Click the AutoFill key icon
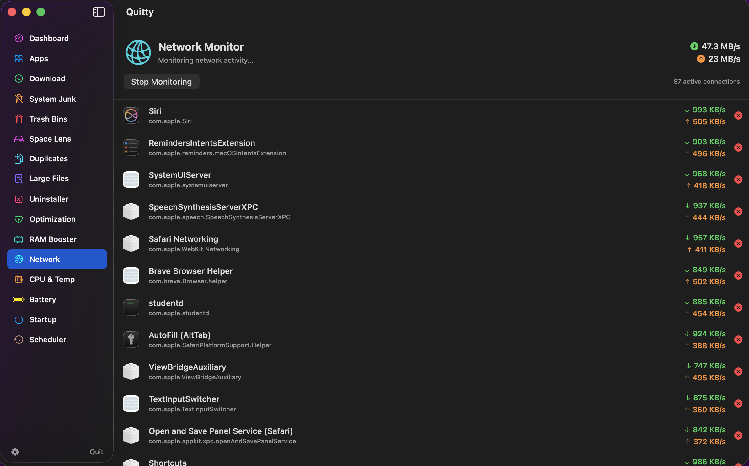The image size is (749, 466). pyautogui.click(x=131, y=340)
